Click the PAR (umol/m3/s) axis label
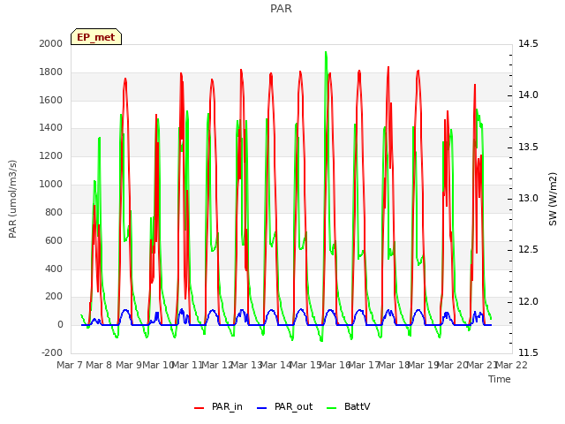The height and width of the screenshot is (424, 565). pos(12,199)
